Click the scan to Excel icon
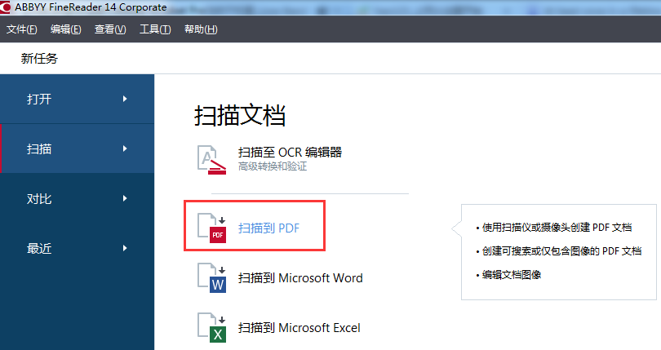 212,327
